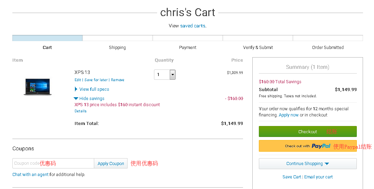Open Continue Shopping dropdown
Image resolution: width=374 pixels, height=189 pixels.
tap(307, 164)
